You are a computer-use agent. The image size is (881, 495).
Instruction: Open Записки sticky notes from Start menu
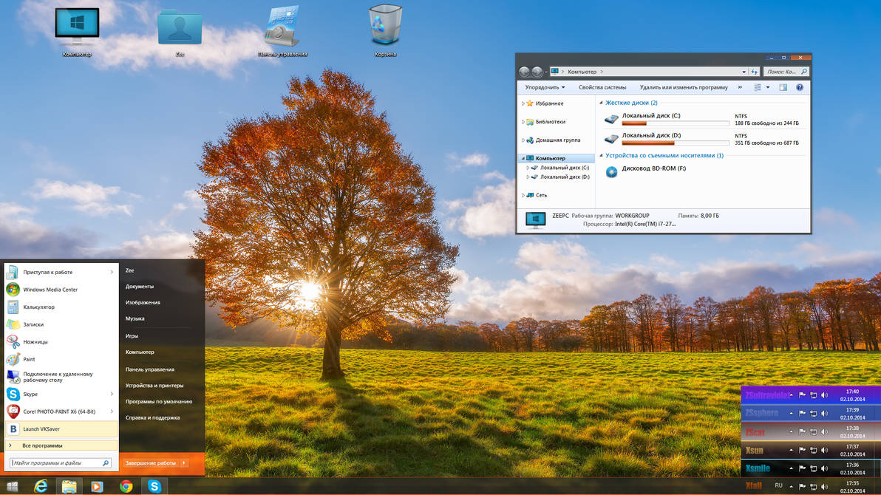[x=61, y=324]
